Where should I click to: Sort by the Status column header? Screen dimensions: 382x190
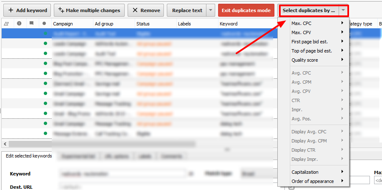(x=156, y=24)
